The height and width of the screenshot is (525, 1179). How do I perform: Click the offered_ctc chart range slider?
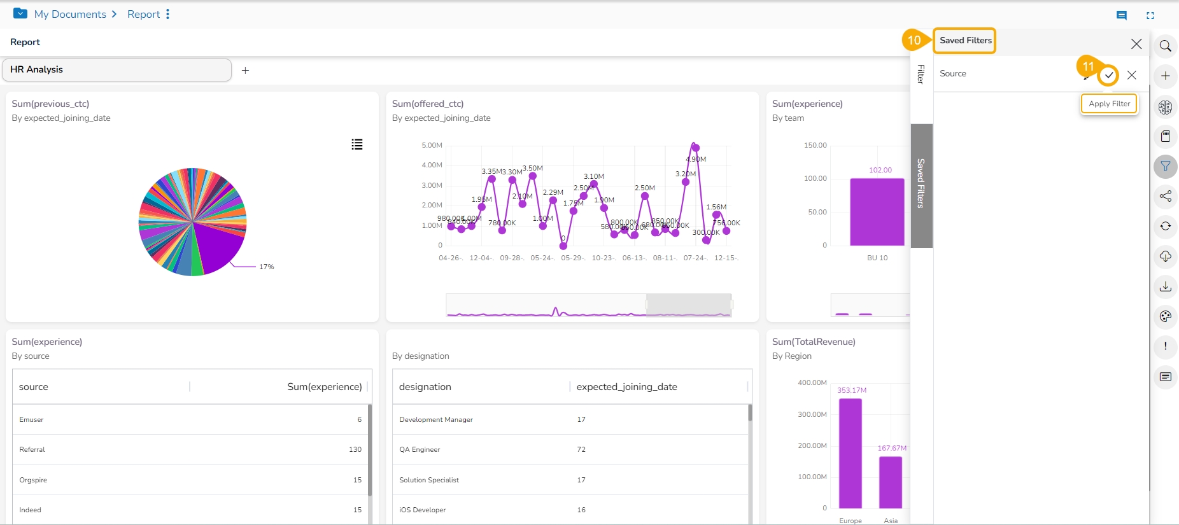[x=688, y=305]
